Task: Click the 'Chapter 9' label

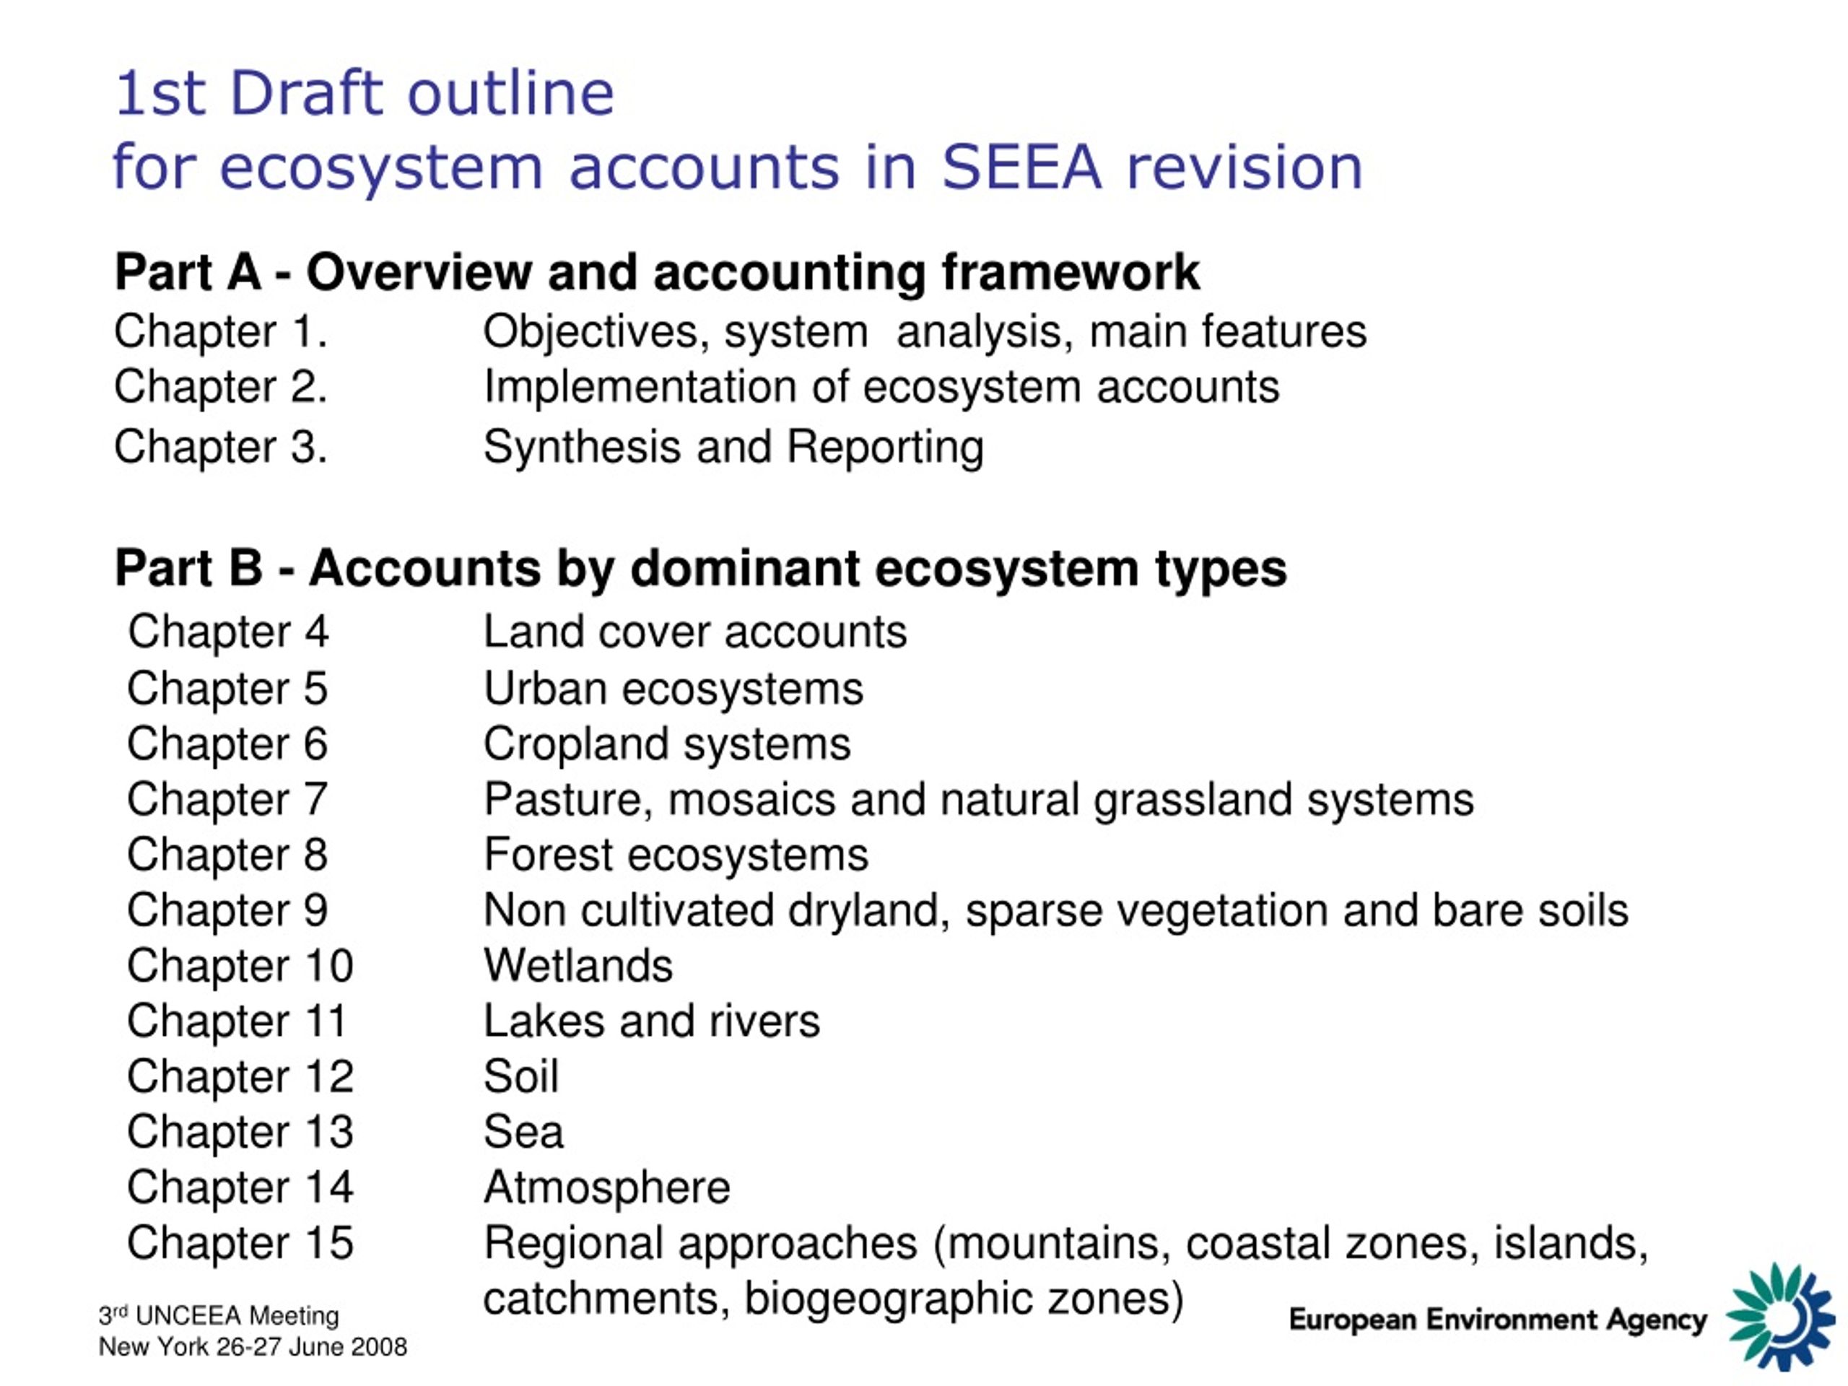Action: pyautogui.click(x=227, y=910)
